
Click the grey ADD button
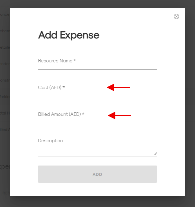(97, 174)
